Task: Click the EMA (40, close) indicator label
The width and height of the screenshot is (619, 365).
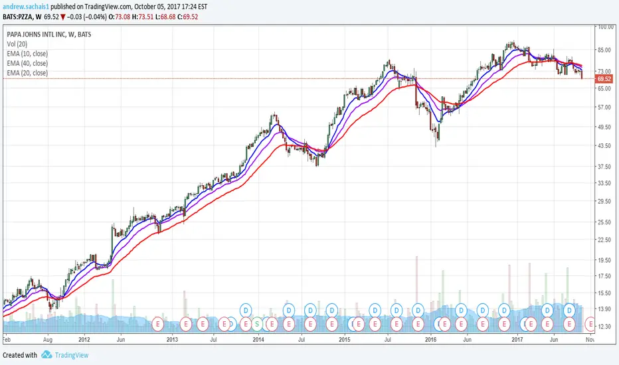Action: click(27, 63)
